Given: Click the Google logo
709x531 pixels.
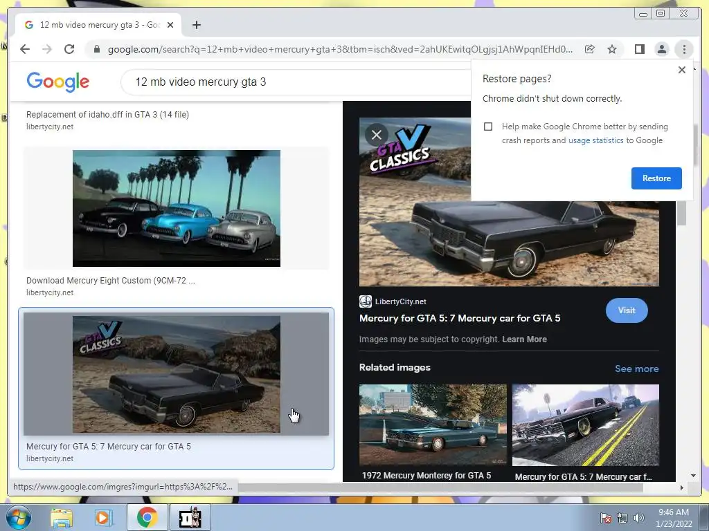Looking at the screenshot, I should (58, 82).
